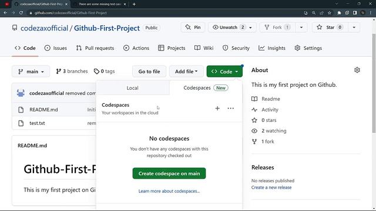Bookmark this page with star icon

click(x=330, y=13)
